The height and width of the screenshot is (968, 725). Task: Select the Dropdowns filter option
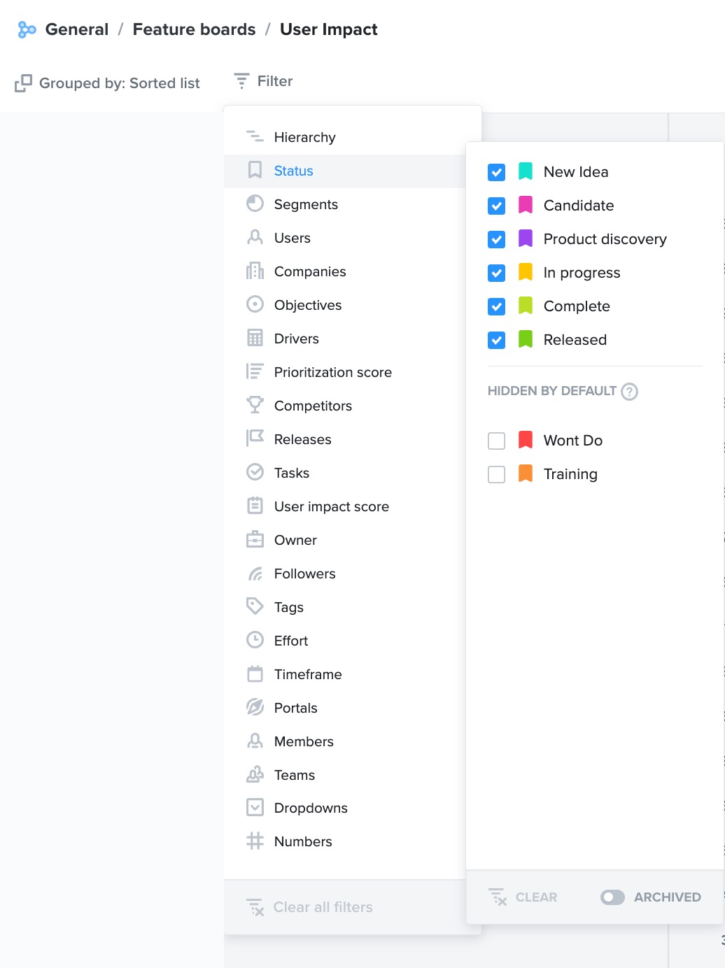[x=344, y=808]
